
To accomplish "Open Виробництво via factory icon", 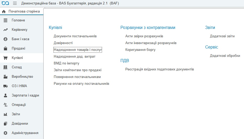I will click(5, 77).
